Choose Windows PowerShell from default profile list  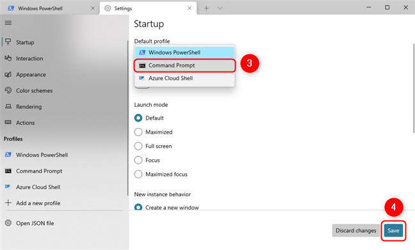184,52
